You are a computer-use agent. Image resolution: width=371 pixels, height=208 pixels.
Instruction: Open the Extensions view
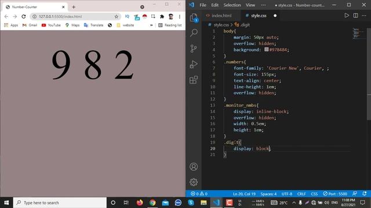click(x=194, y=80)
